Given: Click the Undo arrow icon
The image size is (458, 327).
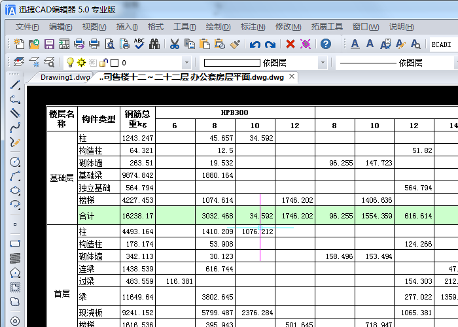Looking at the screenshot, I should 255,44.
